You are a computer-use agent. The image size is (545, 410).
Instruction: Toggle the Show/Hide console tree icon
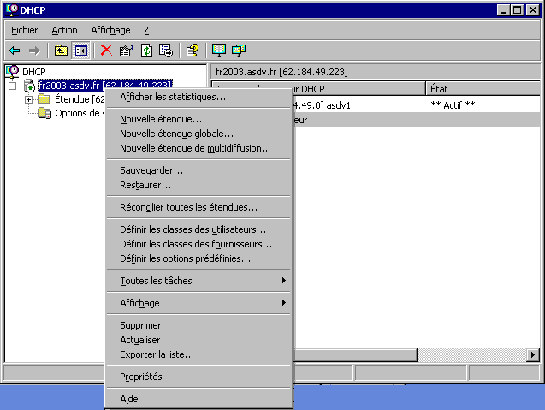click(x=80, y=51)
